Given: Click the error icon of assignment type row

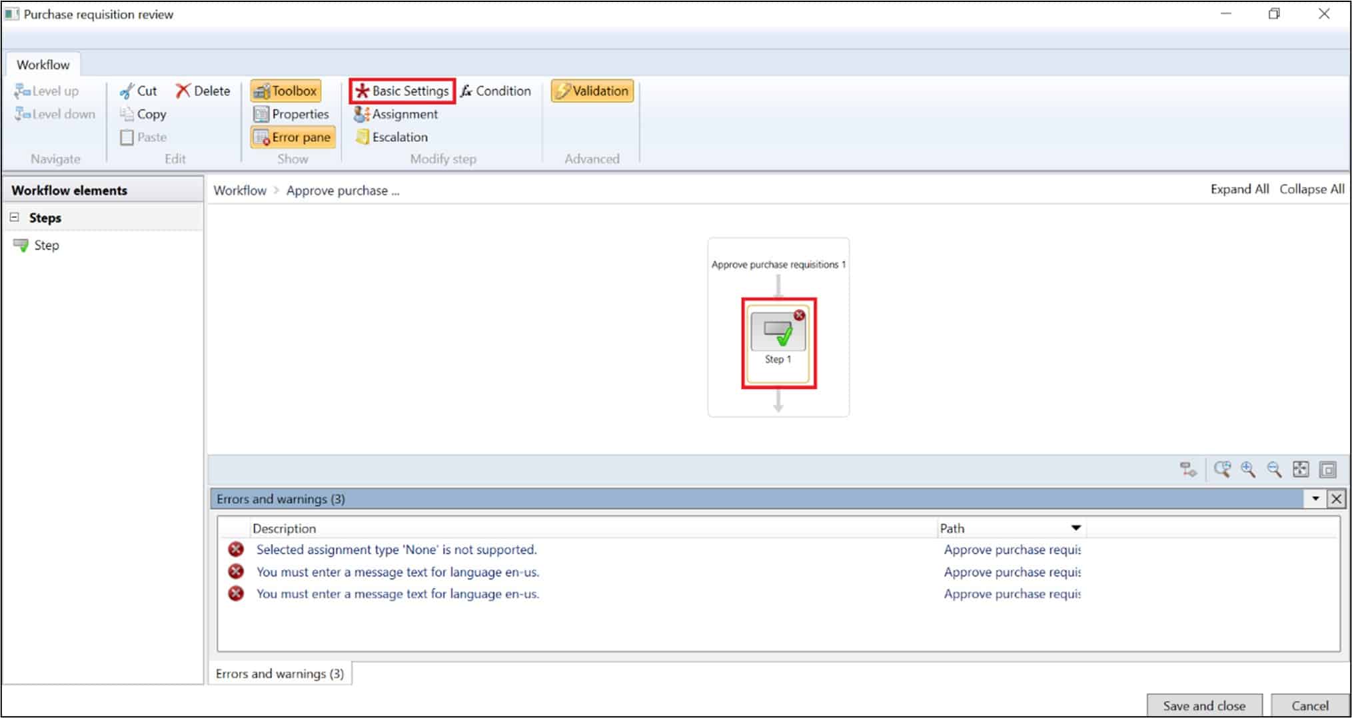Looking at the screenshot, I should [235, 549].
